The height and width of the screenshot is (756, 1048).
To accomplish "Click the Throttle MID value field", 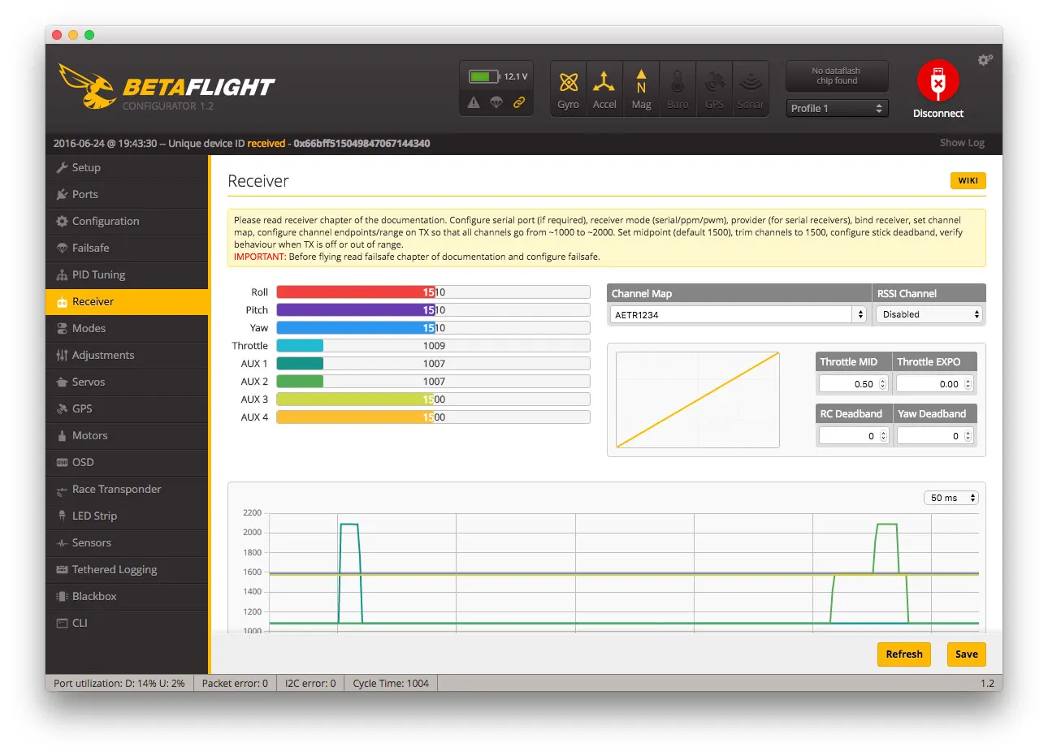I will [847, 384].
